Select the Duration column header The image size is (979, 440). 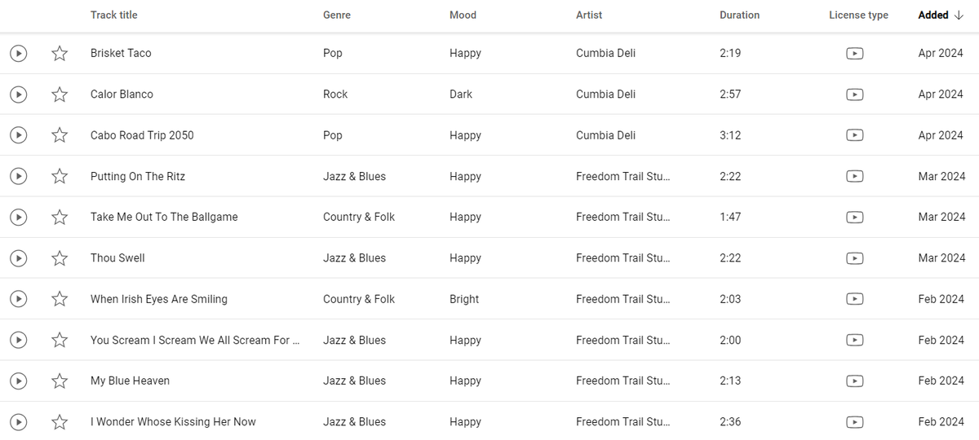click(739, 15)
